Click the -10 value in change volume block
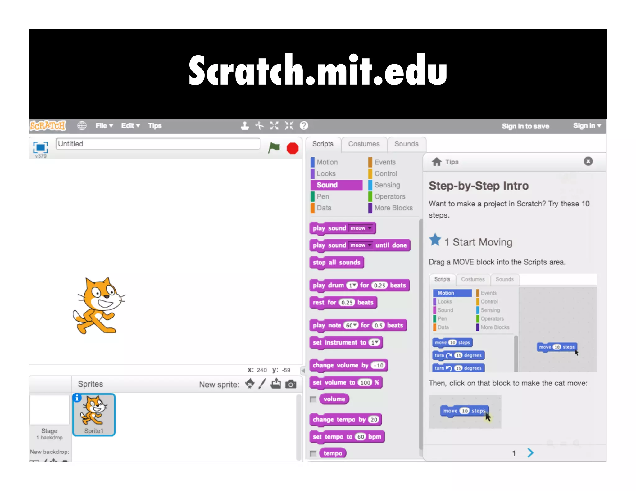636x491 pixels. 379,366
